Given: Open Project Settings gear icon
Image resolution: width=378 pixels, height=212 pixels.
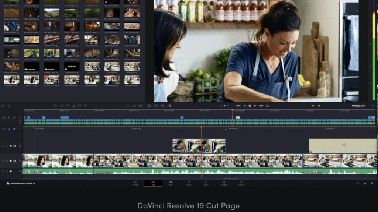Looking at the screenshot, I should click(372, 183).
